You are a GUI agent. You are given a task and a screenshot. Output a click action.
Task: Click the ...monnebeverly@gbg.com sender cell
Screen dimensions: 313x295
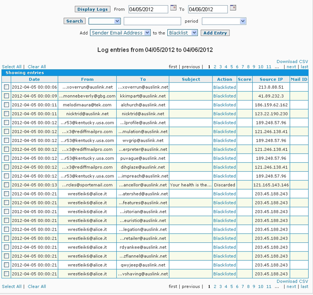(x=87, y=96)
